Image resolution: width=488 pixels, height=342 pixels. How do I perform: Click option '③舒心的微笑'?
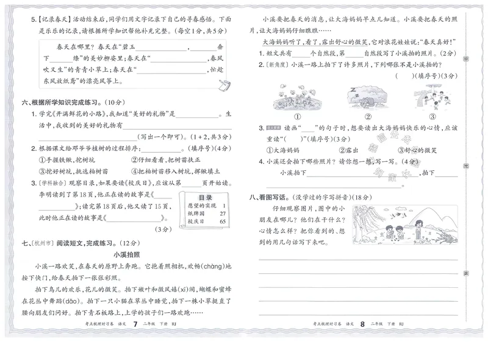pyautogui.click(x=417, y=150)
